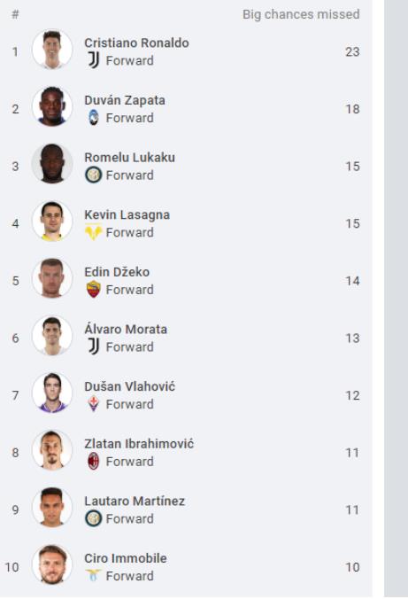Click the Atalanta crest under Duván Zapata
The image size is (408, 599).
pos(94,117)
